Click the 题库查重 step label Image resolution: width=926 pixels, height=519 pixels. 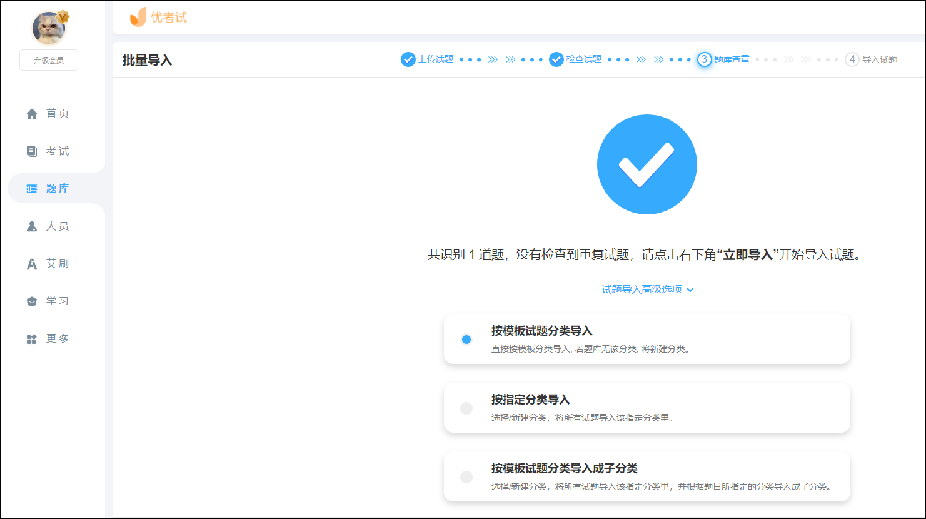coord(732,59)
